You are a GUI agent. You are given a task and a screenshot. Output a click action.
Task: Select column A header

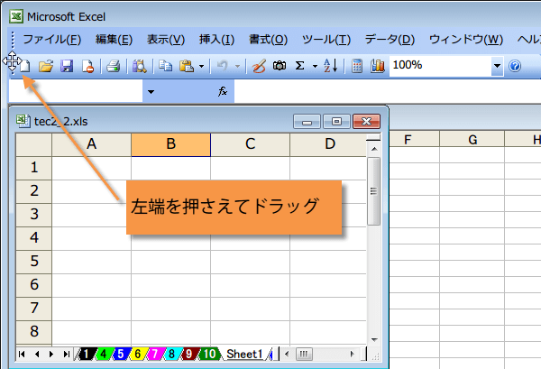coord(91,144)
